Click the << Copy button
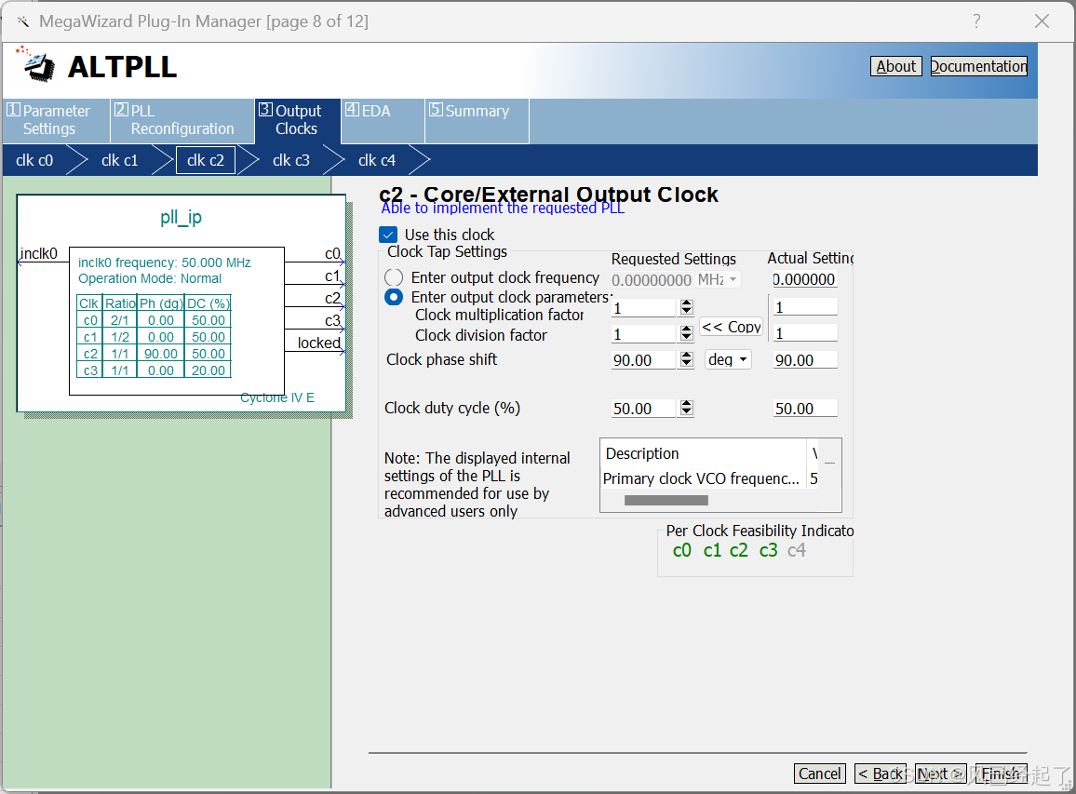This screenshot has width=1076, height=794. point(731,327)
